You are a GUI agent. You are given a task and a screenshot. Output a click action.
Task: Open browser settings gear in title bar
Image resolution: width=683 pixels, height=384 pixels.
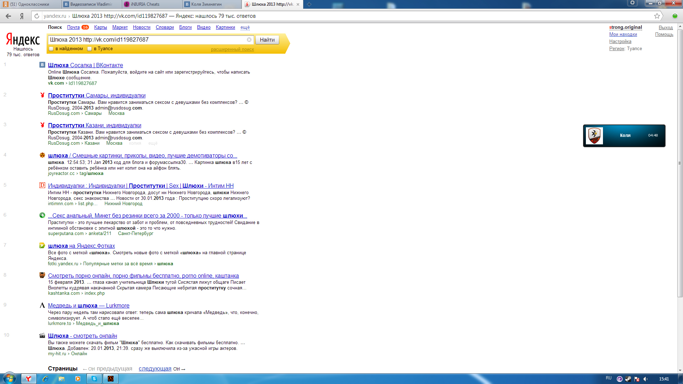click(x=632, y=3)
